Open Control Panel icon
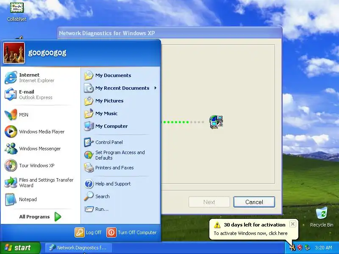339x254 pixels. pyautogui.click(x=89, y=142)
